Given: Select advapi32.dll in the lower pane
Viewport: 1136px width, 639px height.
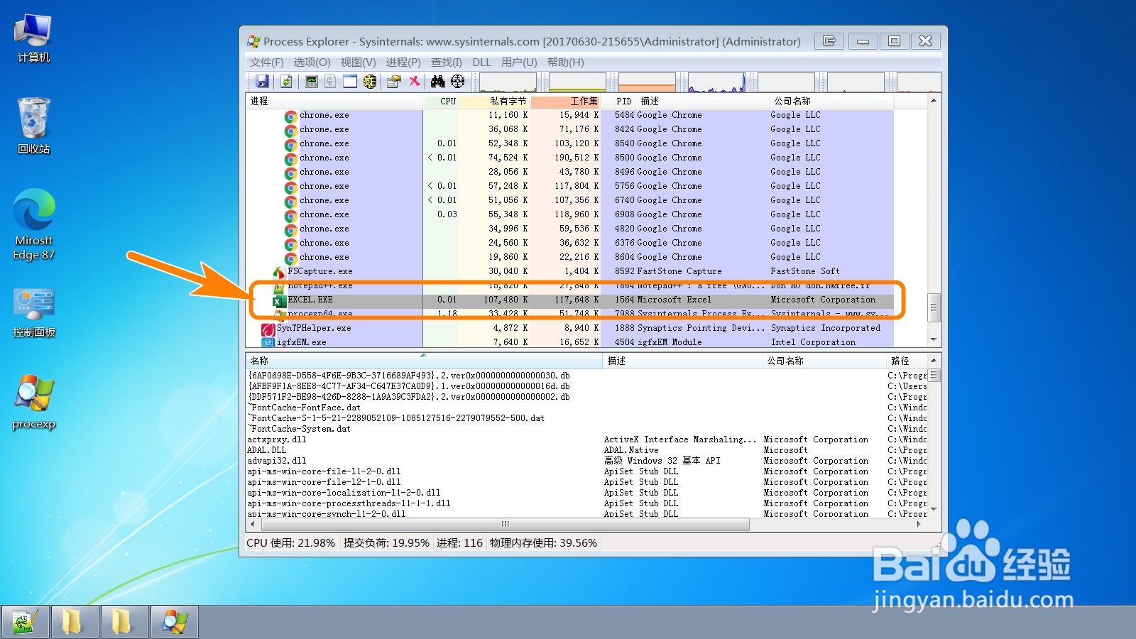Looking at the screenshot, I should tap(277, 461).
